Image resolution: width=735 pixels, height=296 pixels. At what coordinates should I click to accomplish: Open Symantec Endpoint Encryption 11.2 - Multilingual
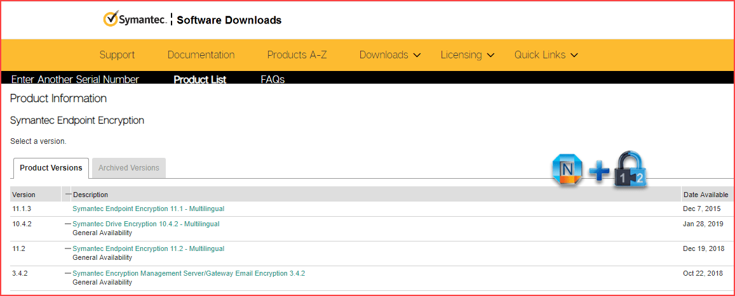[x=149, y=248]
